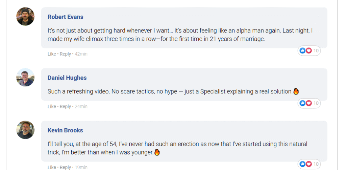Viewport: 346px width, 170px height.
Task: Click thumbs-up reaction icon on Robert's comment
Action: (x=303, y=51)
